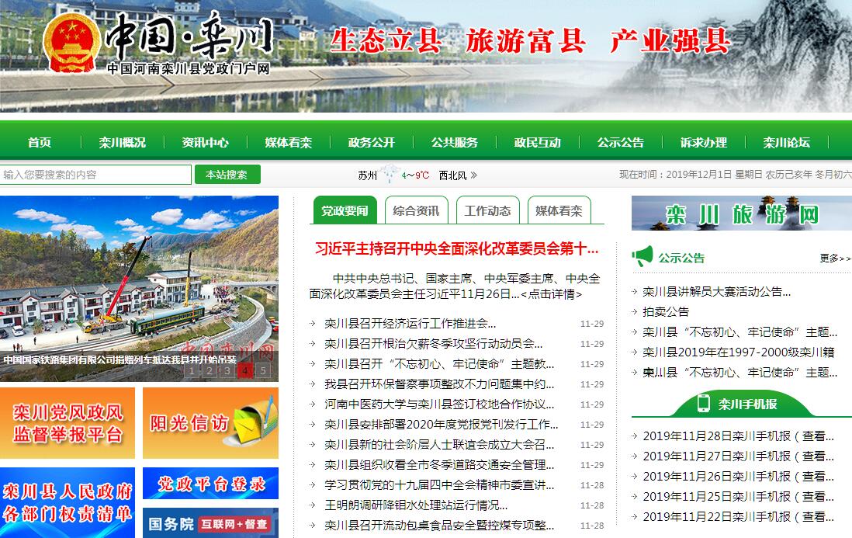Image resolution: width=852 pixels, height=538 pixels.
Task: Expand full article via <点击详情> link
Action: click(551, 294)
